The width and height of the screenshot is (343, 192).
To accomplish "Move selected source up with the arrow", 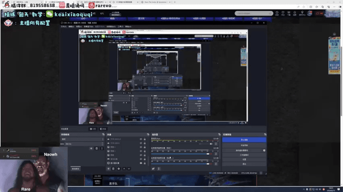I will [x=124, y=169].
